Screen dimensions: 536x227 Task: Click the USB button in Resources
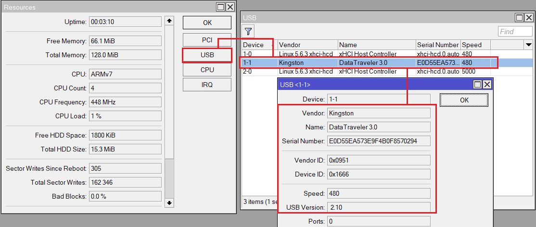pos(207,55)
